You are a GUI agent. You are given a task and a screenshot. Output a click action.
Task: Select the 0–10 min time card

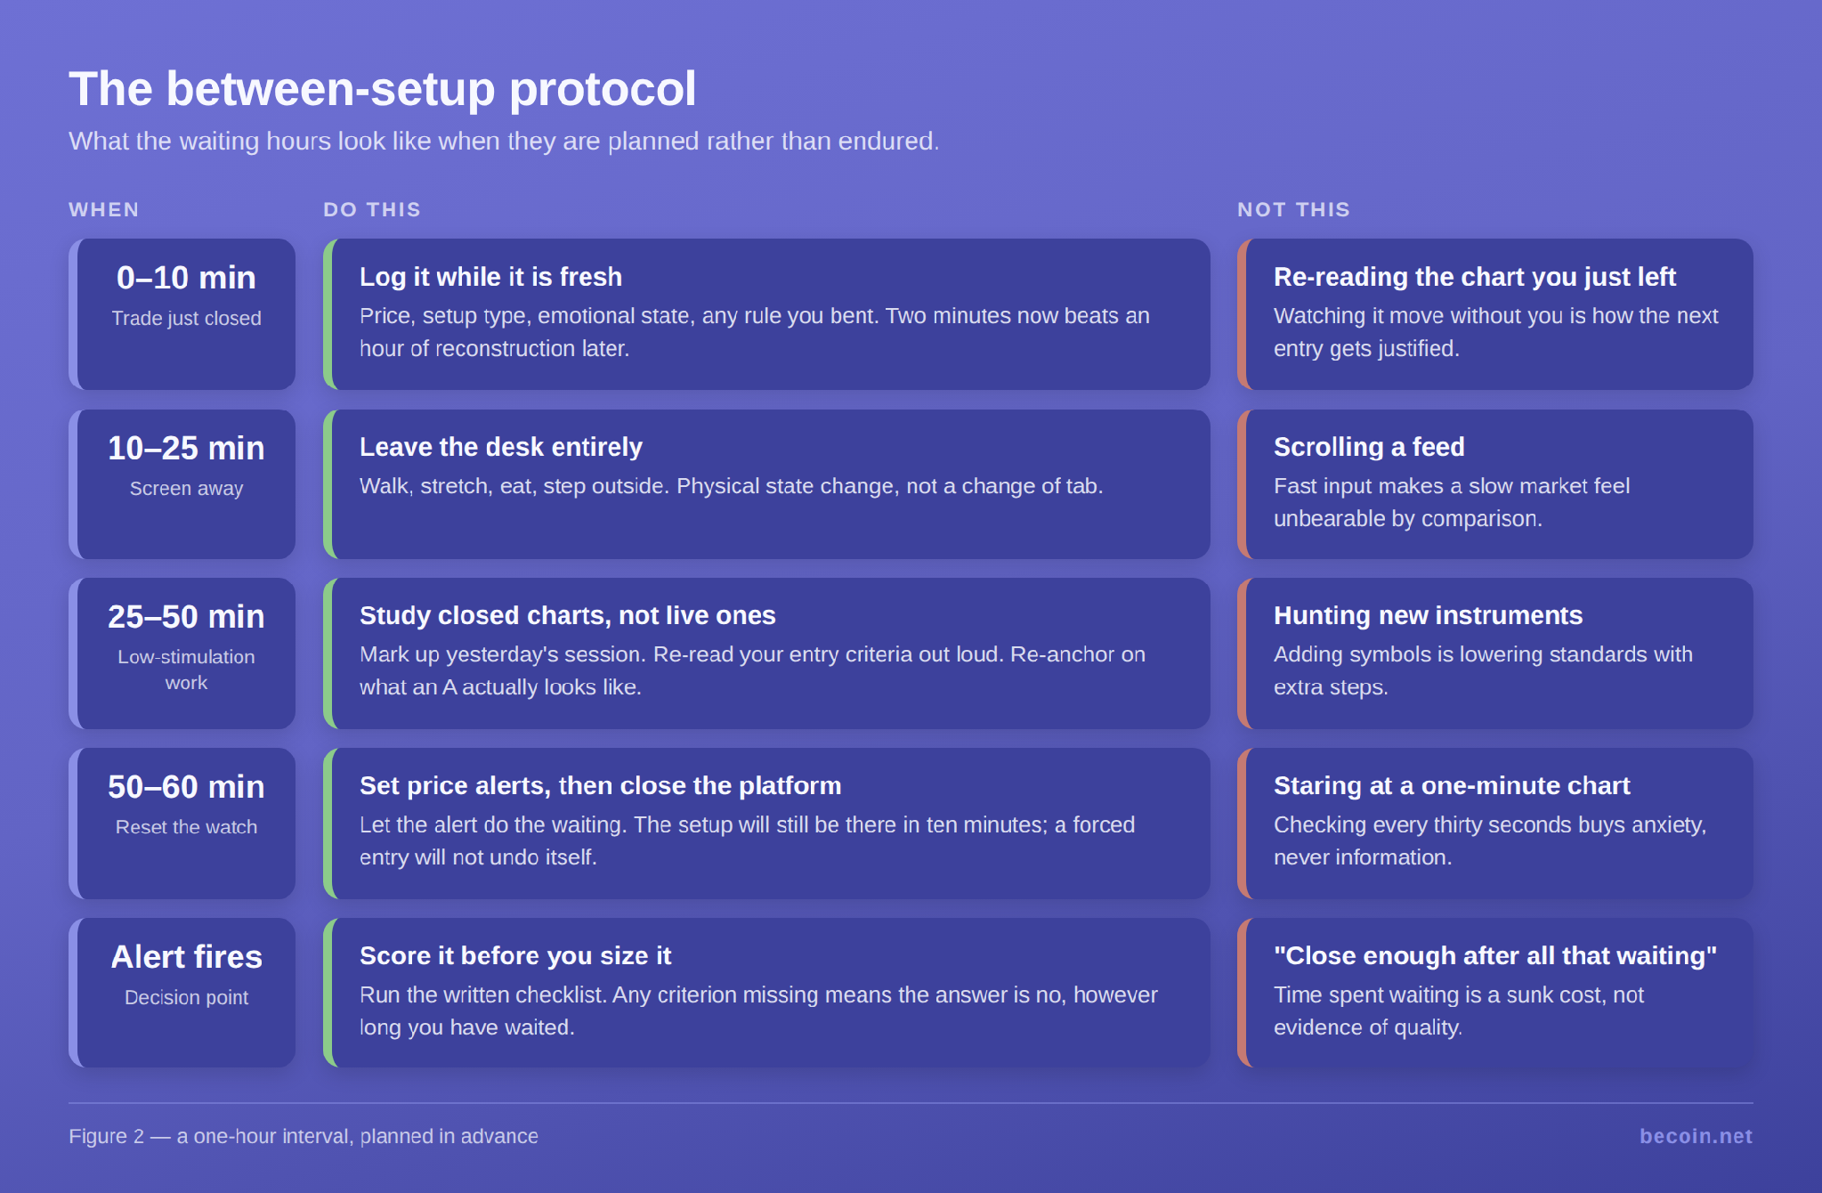[x=182, y=314]
